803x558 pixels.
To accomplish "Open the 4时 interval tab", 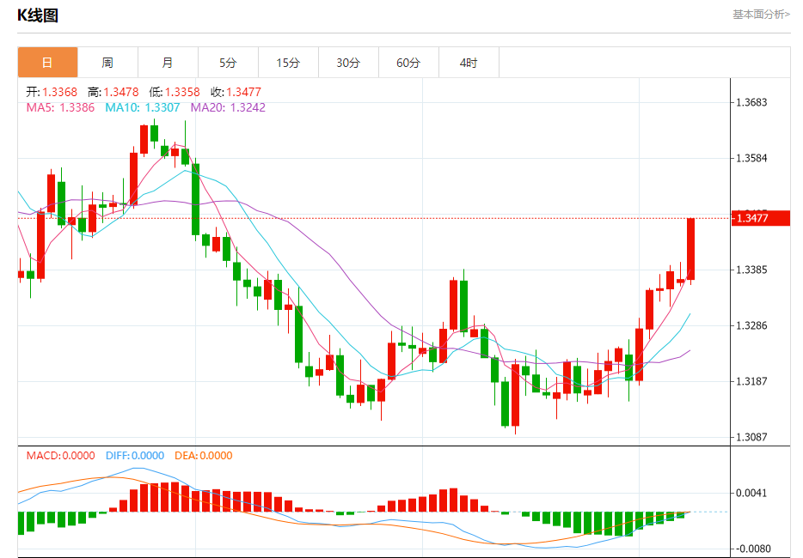I will click(469, 63).
